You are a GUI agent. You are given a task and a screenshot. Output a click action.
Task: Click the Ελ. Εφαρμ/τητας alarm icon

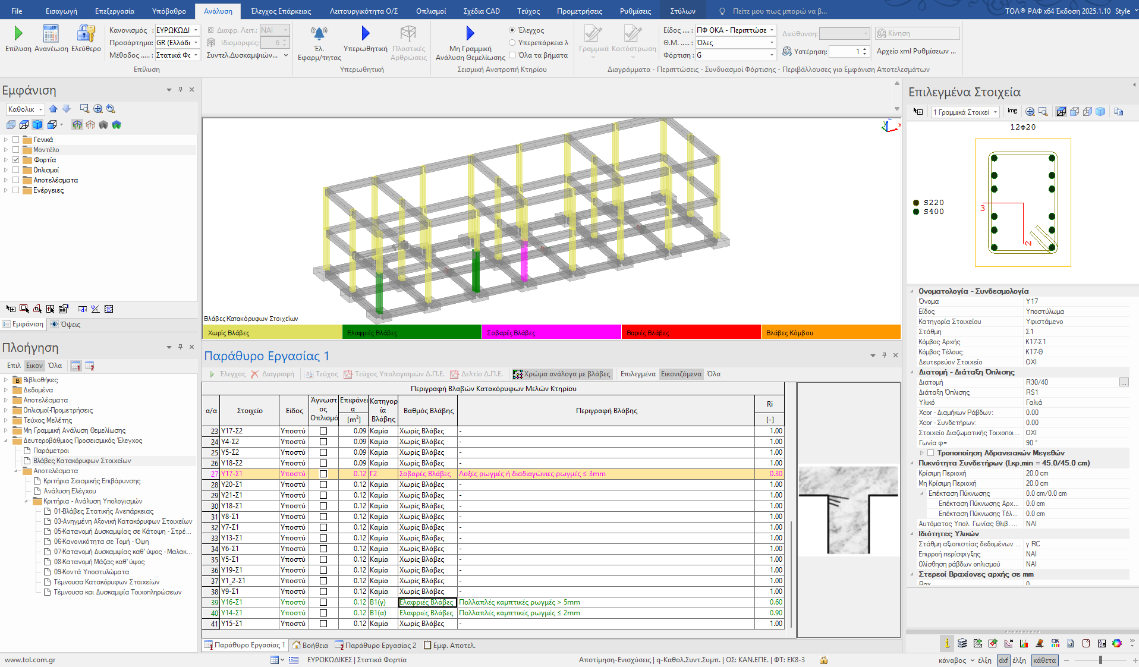[x=319, y=34]
